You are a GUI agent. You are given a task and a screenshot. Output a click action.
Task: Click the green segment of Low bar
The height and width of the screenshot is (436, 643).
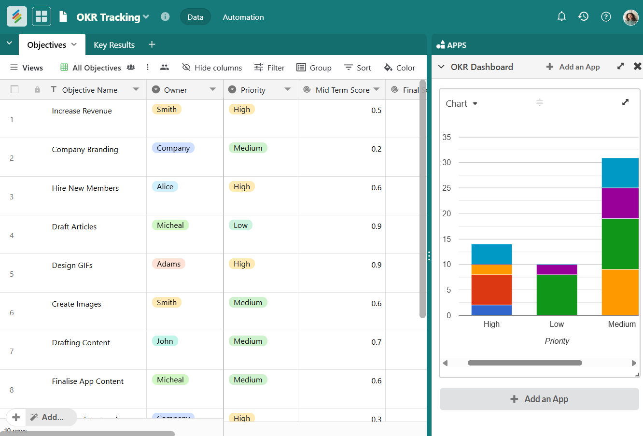tap(557, 295)
